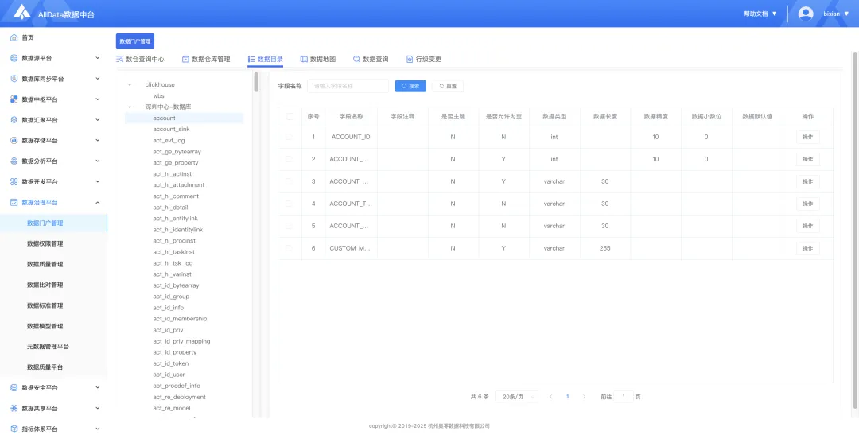Go to previous page arrow
Screen dimensions: 859x435
point(550,397)
